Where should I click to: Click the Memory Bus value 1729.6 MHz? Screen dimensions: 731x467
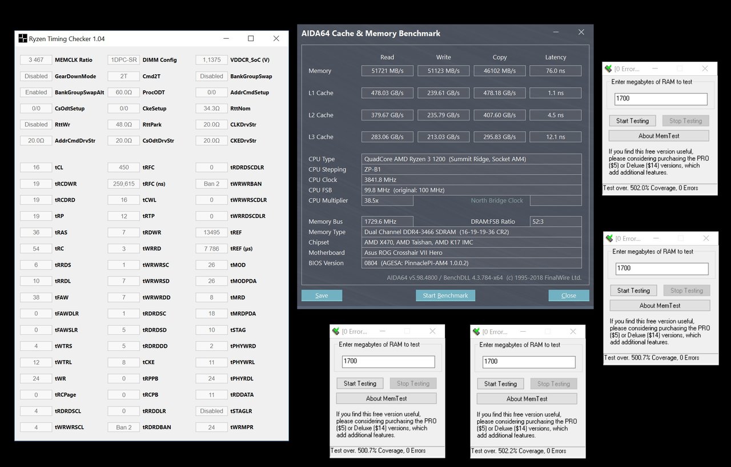(x=387, y=222)
